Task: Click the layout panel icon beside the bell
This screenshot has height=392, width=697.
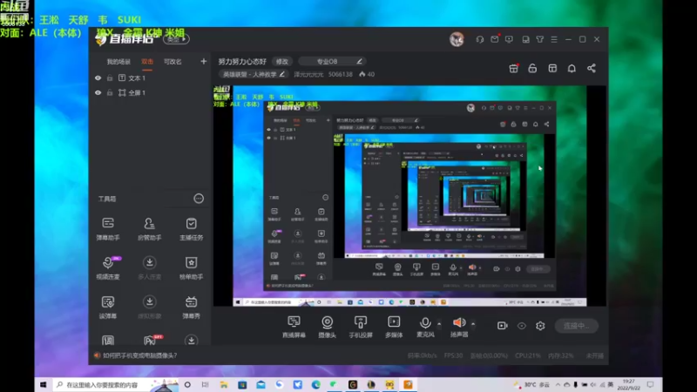Action: click(552, 69)
